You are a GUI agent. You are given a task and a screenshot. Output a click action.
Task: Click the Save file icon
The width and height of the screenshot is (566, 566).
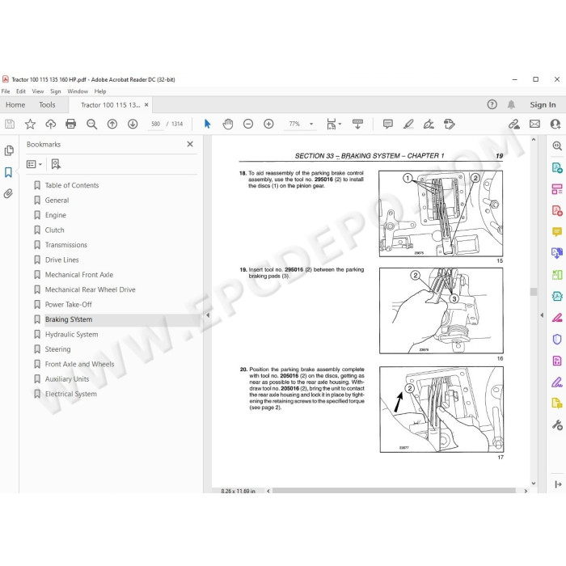[x=10, y=125]
